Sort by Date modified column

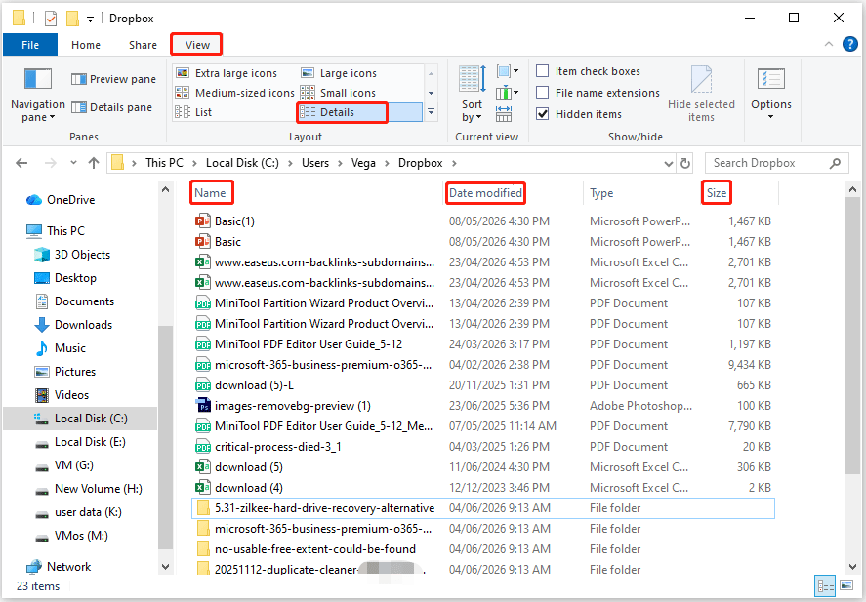485,193
